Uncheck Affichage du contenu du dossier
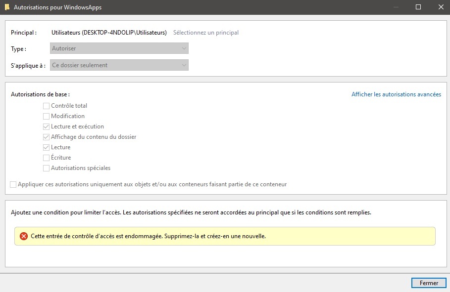 pos(47,137)
